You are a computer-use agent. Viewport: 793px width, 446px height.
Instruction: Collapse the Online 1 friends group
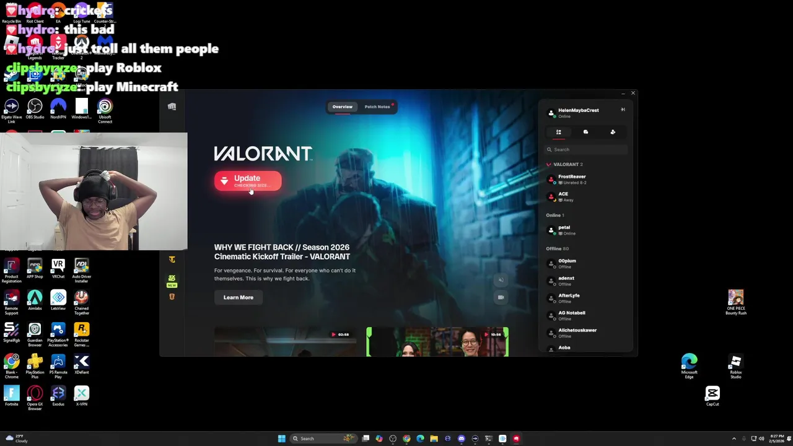click(x=555, y=215)
